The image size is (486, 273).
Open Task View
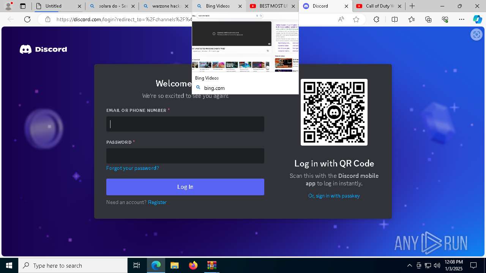(x=137, y=265)
